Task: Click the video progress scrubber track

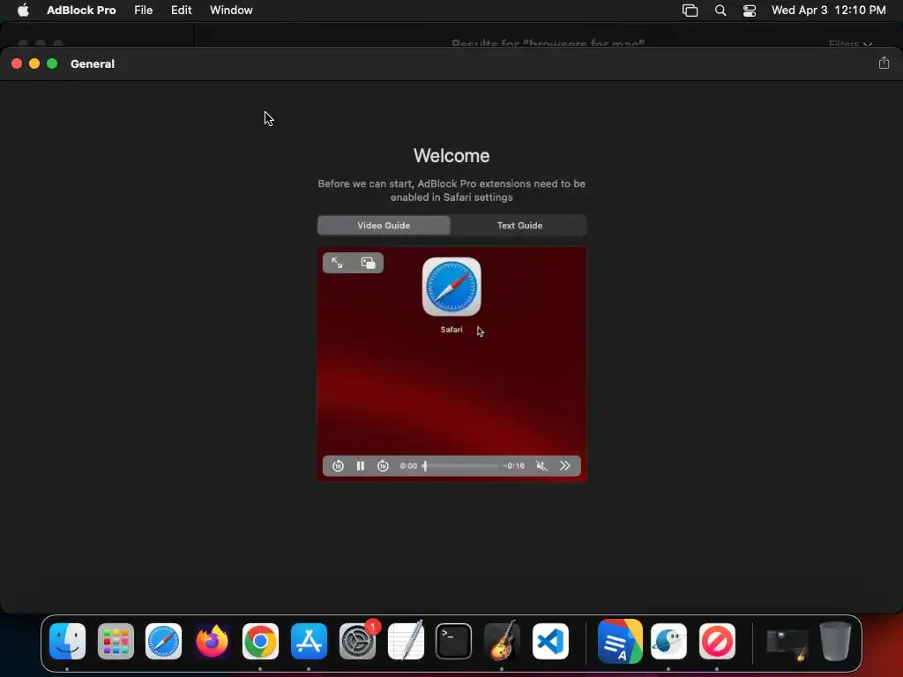Action: coord(460,465)
